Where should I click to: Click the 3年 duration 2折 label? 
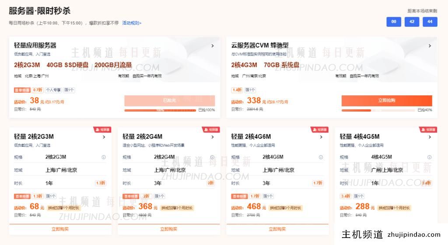pos(211,183)
